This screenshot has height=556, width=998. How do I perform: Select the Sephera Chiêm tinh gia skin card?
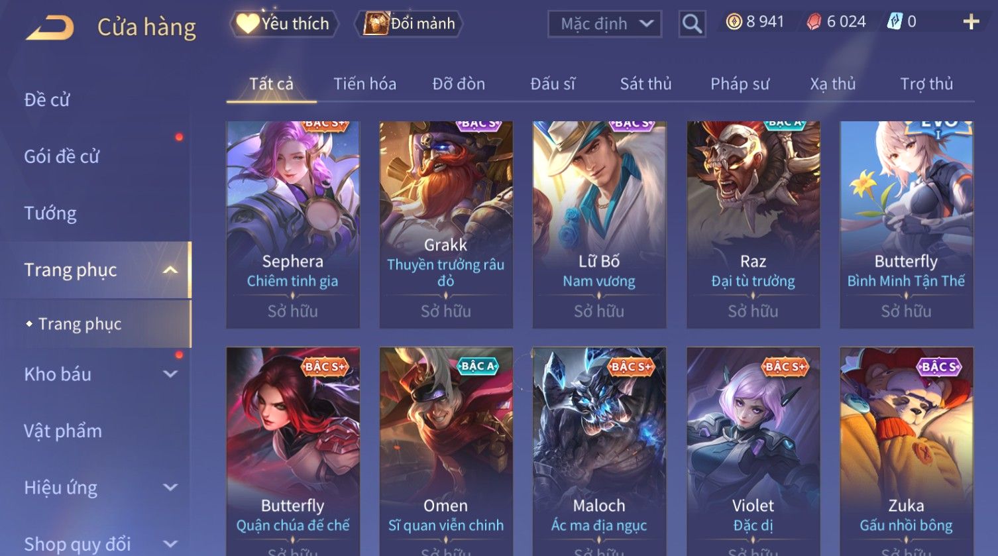pyautogui.click(x=293, y=225)
